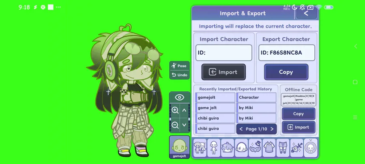
Task: Move the character view up
Action: coord(184,110)
